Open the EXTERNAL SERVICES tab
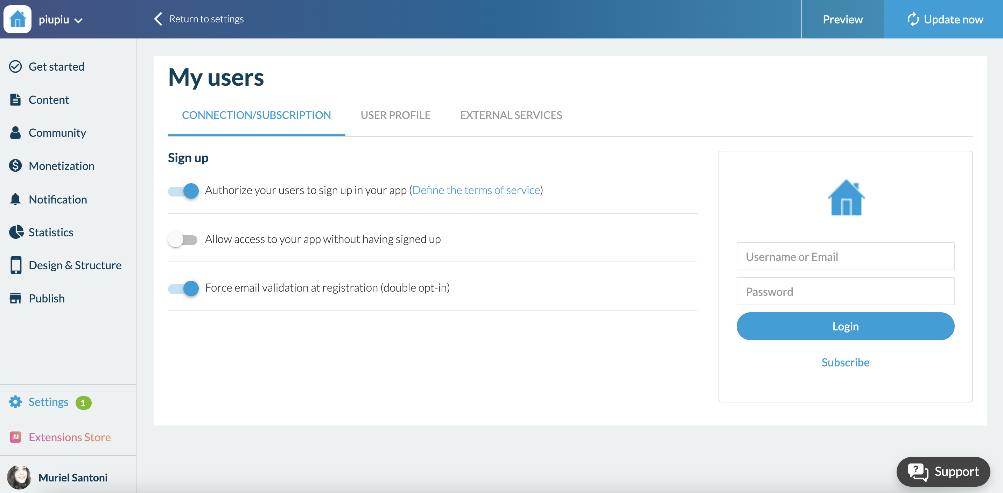The image size is (1003, 493). point(511,115)
